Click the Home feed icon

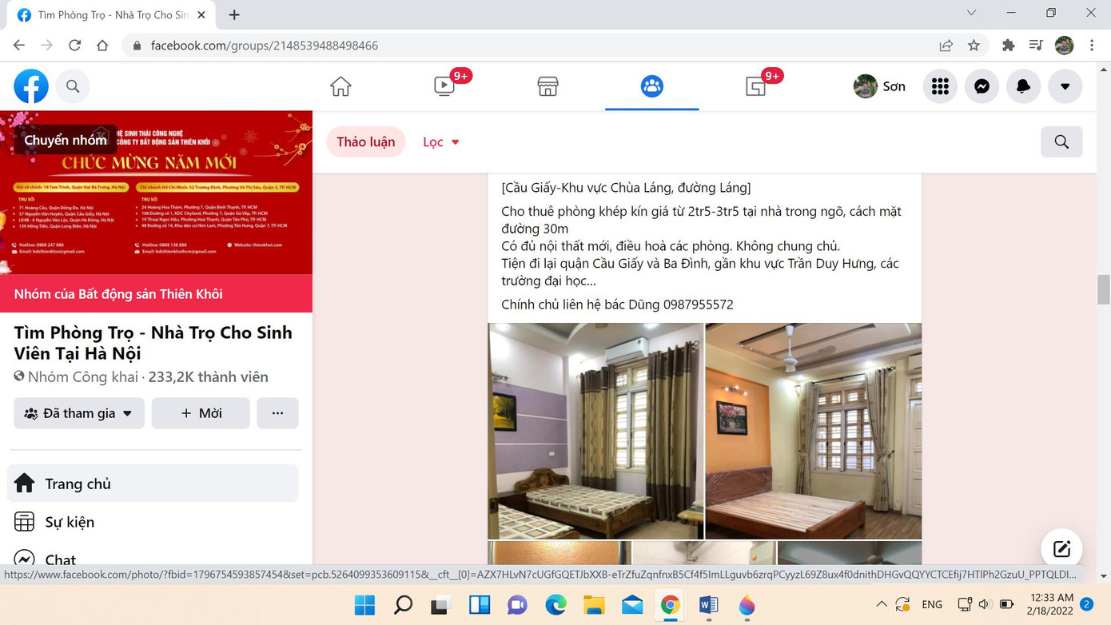coord(340,86)
